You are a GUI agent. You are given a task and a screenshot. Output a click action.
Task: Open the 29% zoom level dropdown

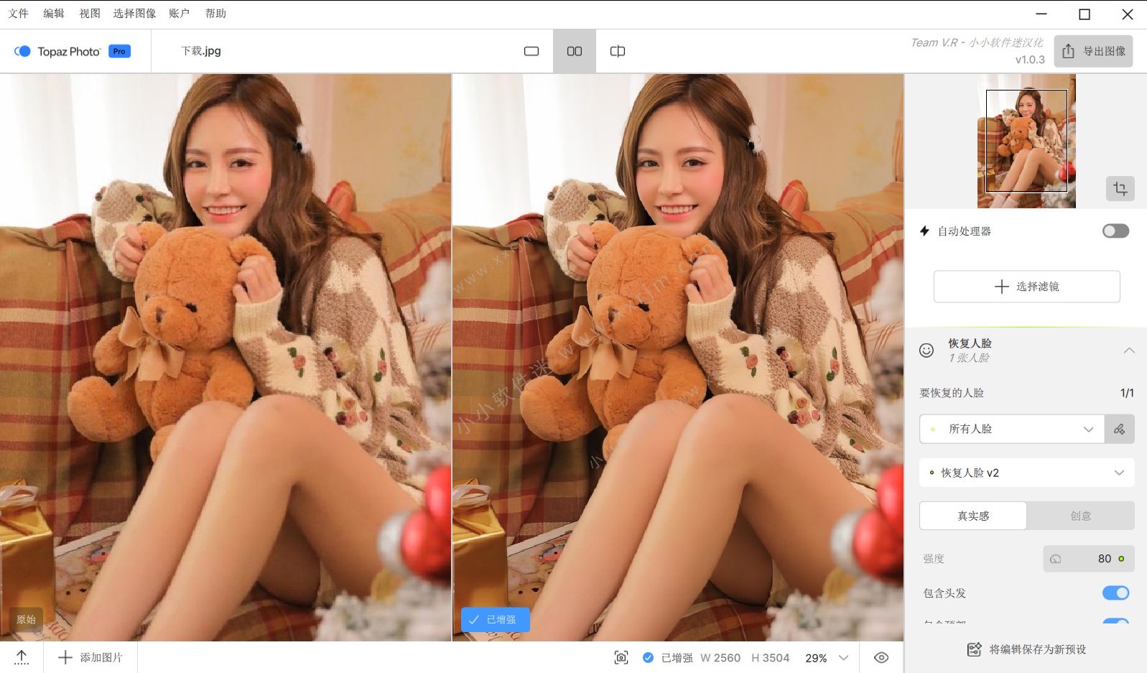tap(827, 657)
